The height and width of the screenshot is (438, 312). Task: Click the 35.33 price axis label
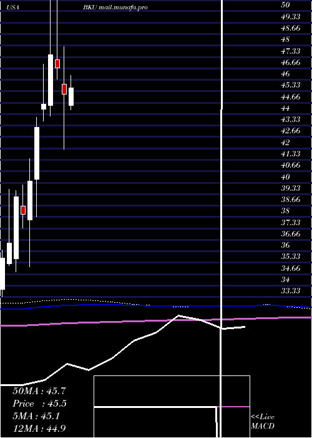pos(291,256)
